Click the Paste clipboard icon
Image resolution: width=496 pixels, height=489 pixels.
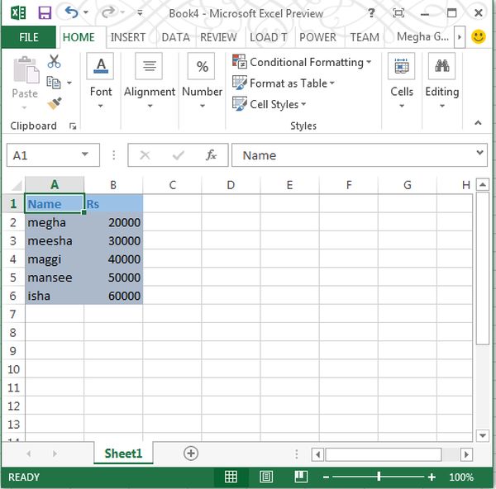26,70
